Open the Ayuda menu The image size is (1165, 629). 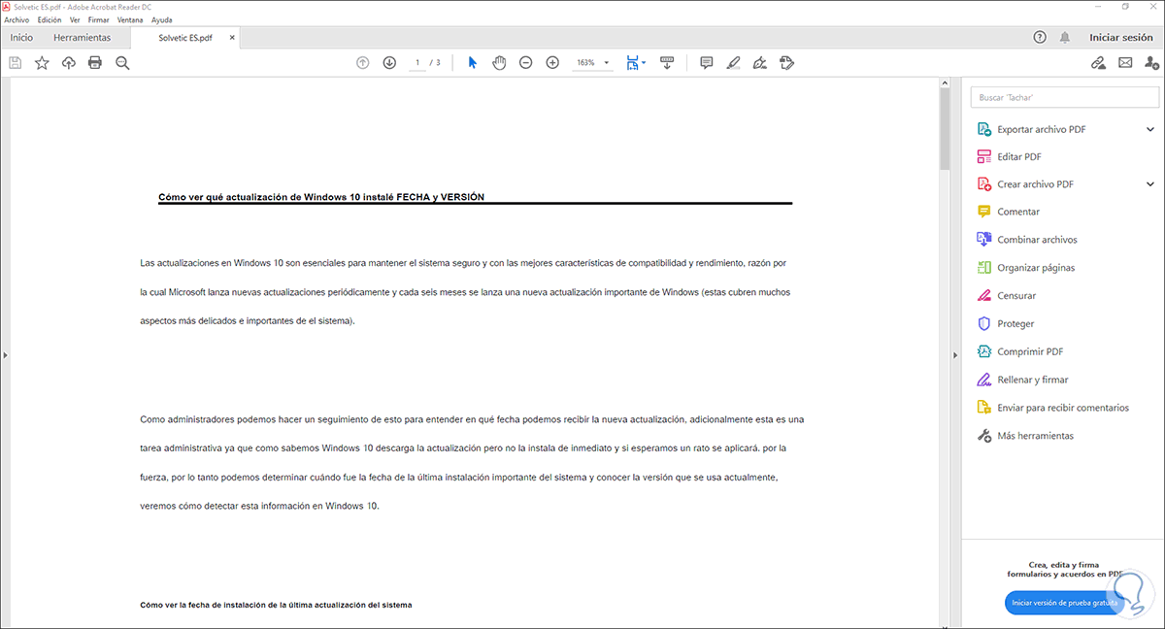(x=162, y=19)
